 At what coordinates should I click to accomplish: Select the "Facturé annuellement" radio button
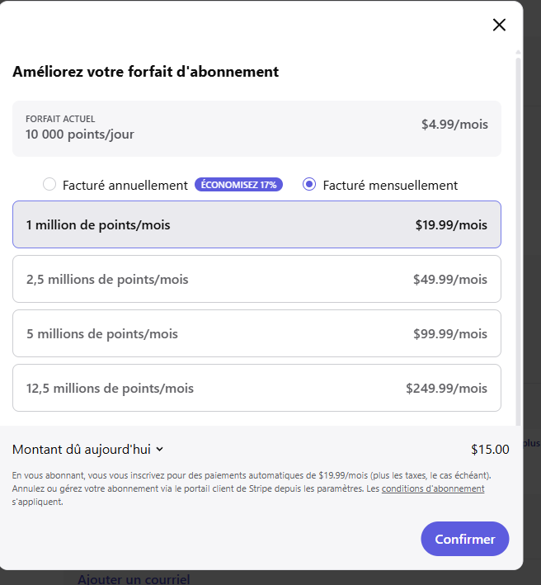49,185
